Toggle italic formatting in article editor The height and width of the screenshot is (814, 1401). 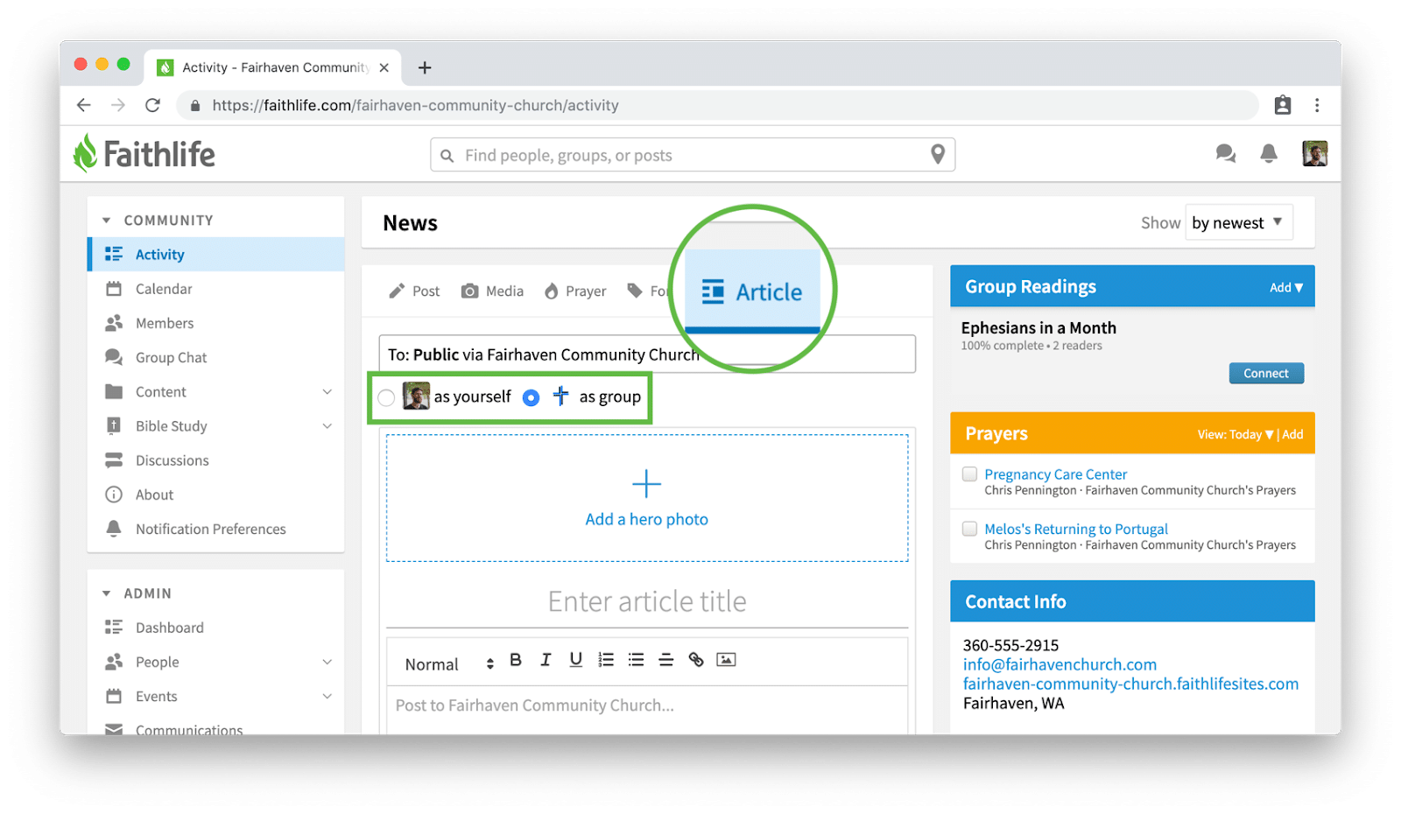pos(546,660)
